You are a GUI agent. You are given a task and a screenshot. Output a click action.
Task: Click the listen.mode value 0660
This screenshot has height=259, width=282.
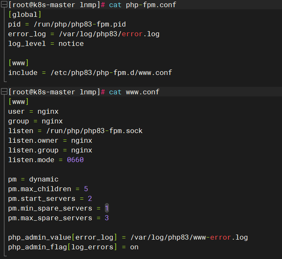(75, 160)
